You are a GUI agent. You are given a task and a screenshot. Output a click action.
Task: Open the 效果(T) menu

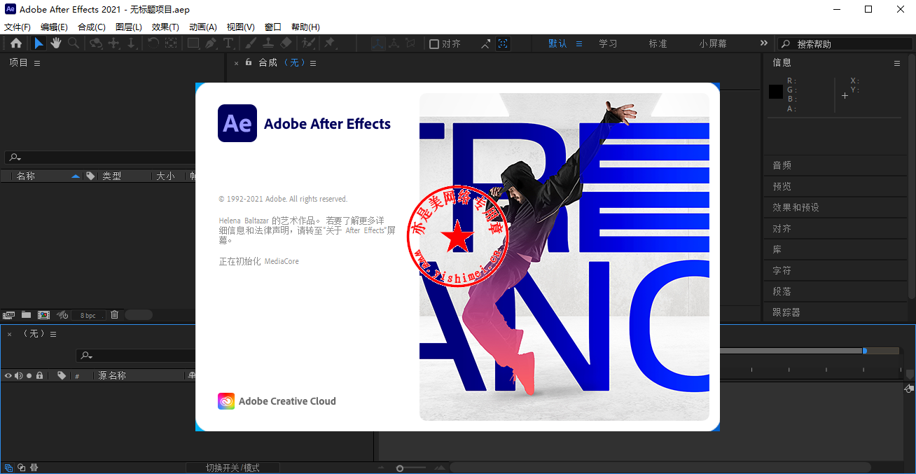click(x=165, y=27)
